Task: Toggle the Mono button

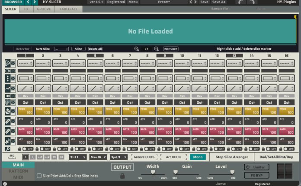Action: [x=198, y=157]
